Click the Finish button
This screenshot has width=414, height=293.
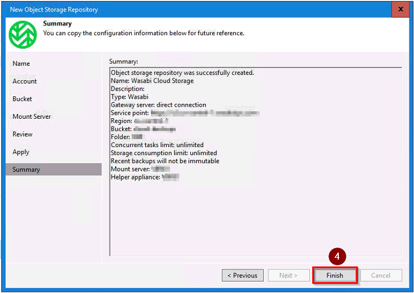335,275
